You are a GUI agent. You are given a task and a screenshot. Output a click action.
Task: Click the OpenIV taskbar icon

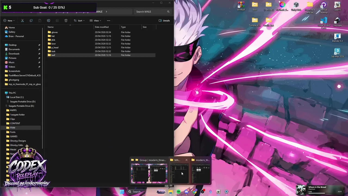[218, 192]
